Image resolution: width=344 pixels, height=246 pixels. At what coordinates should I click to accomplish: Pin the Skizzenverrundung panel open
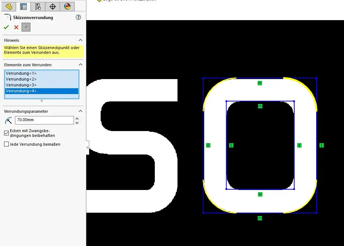coord(26,27)
